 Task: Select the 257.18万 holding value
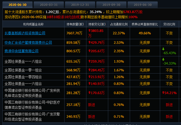tap(73, 105)
